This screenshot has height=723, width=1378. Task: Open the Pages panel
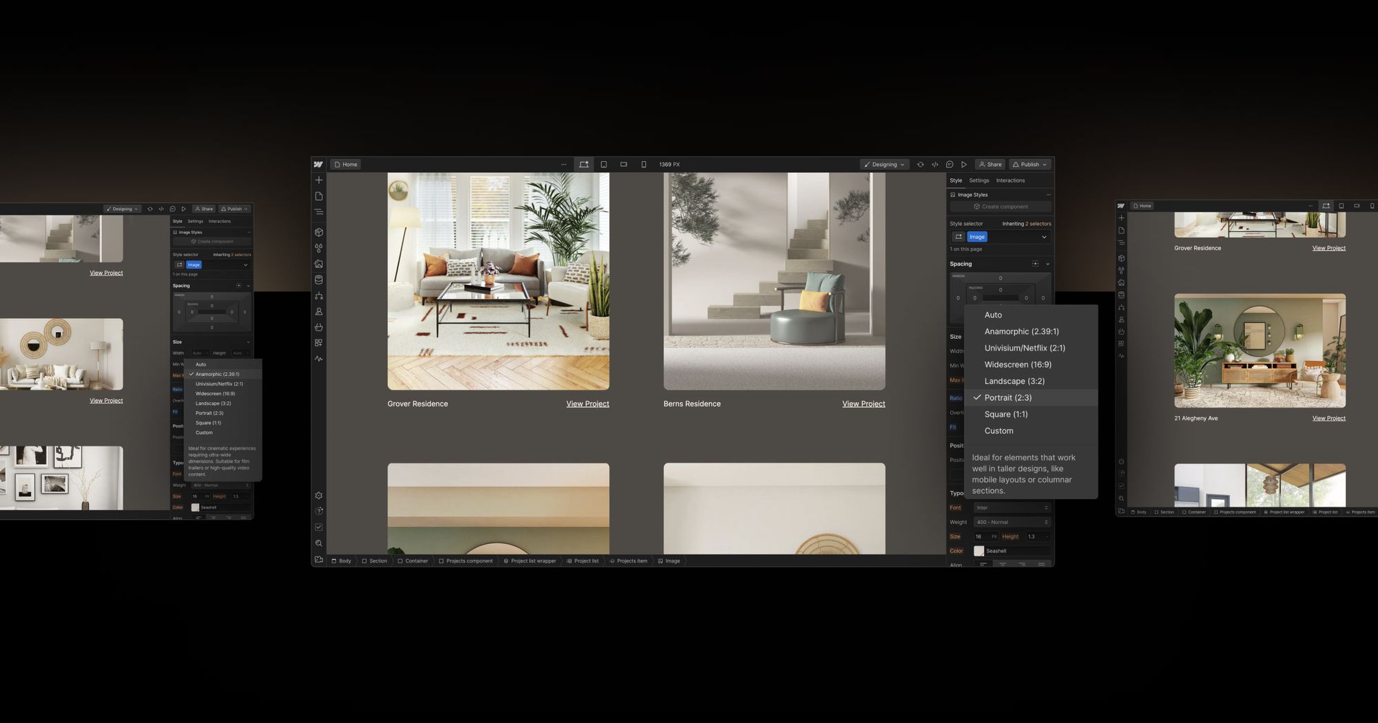[x=318, y=196]
